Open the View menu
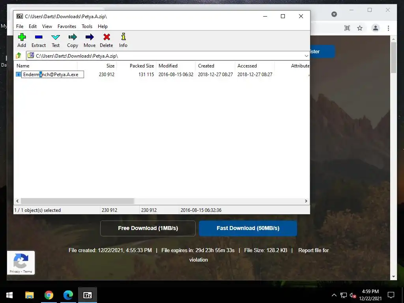 47,26
